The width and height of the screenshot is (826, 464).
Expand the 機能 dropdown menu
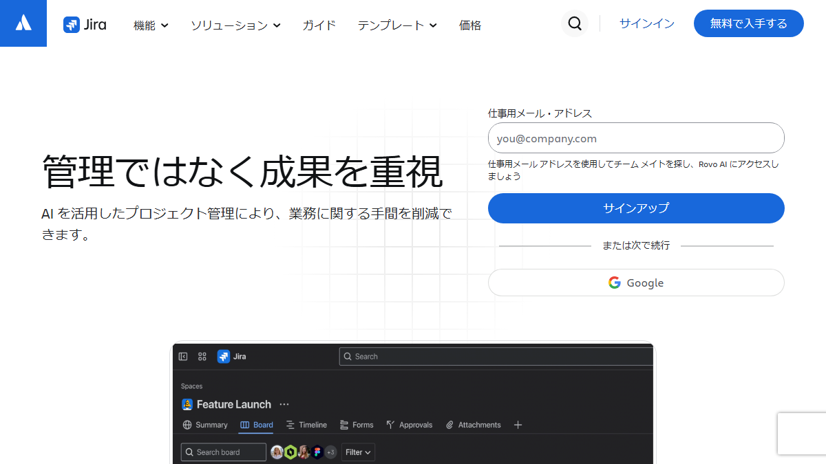[151, 25]
